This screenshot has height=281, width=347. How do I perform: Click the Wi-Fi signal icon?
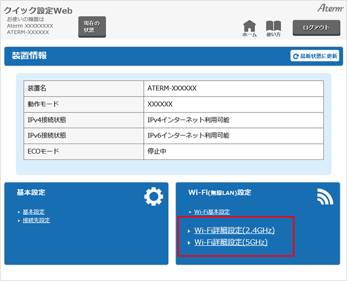pyautogui.click(x=325, y=197)
